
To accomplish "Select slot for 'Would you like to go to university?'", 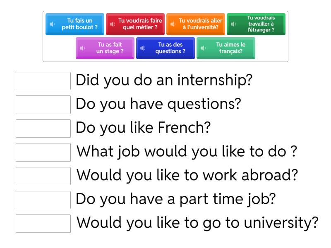I will coord(43,223).
